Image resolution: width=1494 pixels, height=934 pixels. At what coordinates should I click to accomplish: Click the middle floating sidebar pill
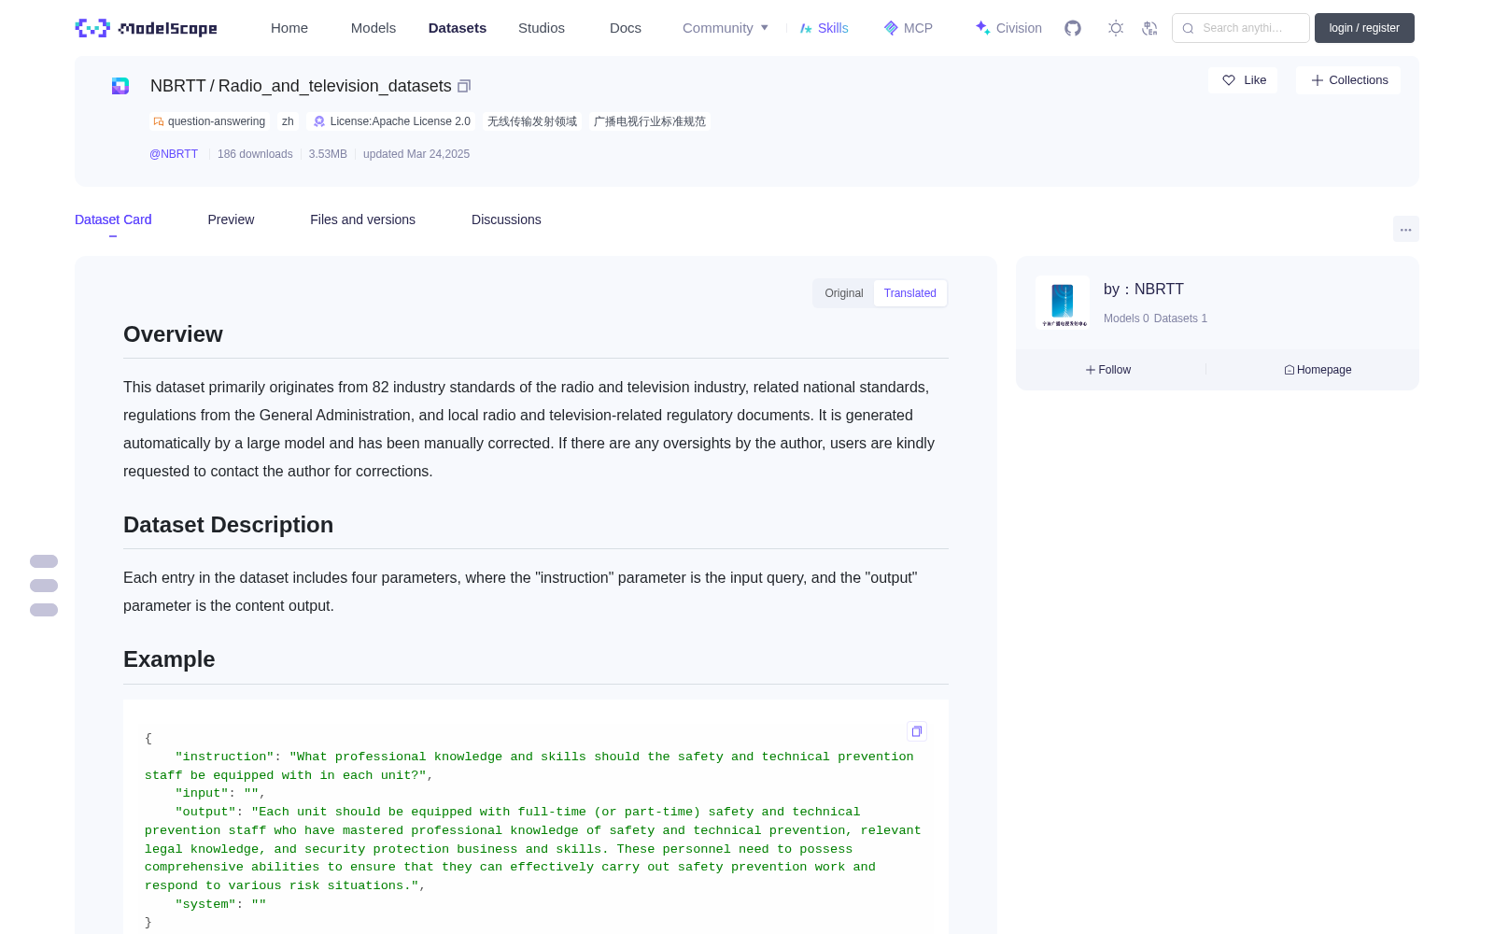pos(44,586)
